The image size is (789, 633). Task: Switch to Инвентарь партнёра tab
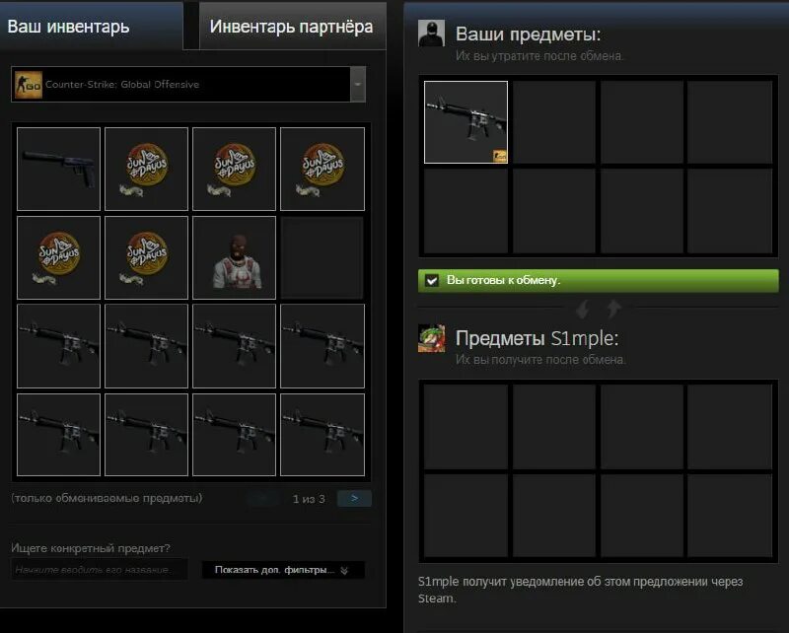[292, 27]
